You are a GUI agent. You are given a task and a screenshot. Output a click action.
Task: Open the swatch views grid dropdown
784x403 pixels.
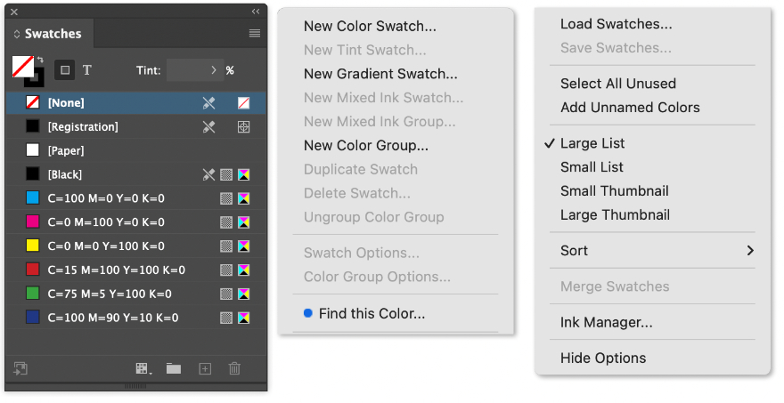(x=141, y=368)
